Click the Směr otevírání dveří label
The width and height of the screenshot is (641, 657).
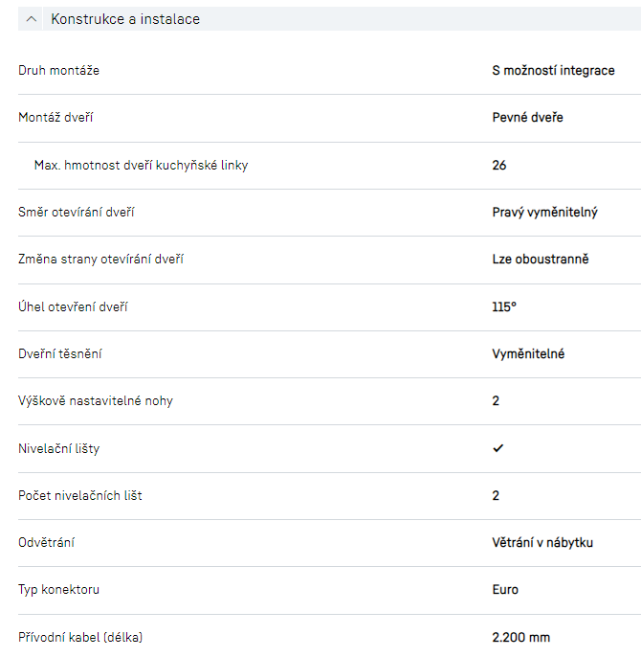[77, 213]
